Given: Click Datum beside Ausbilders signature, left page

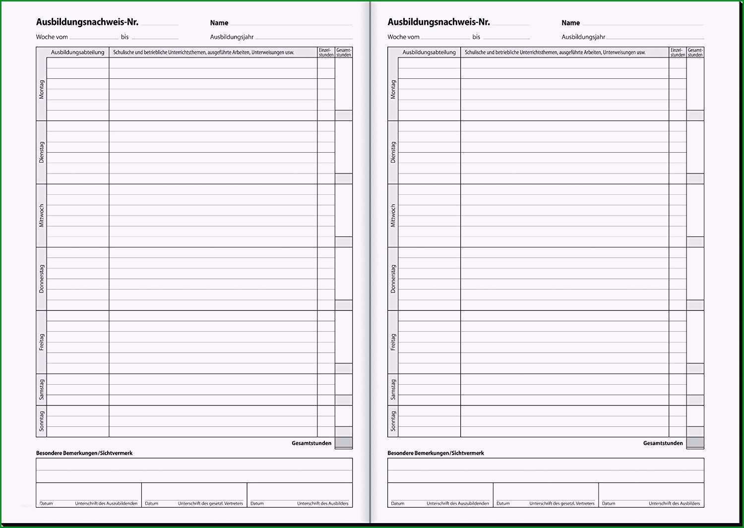Looking at the screenshot, I should (257, 503).
